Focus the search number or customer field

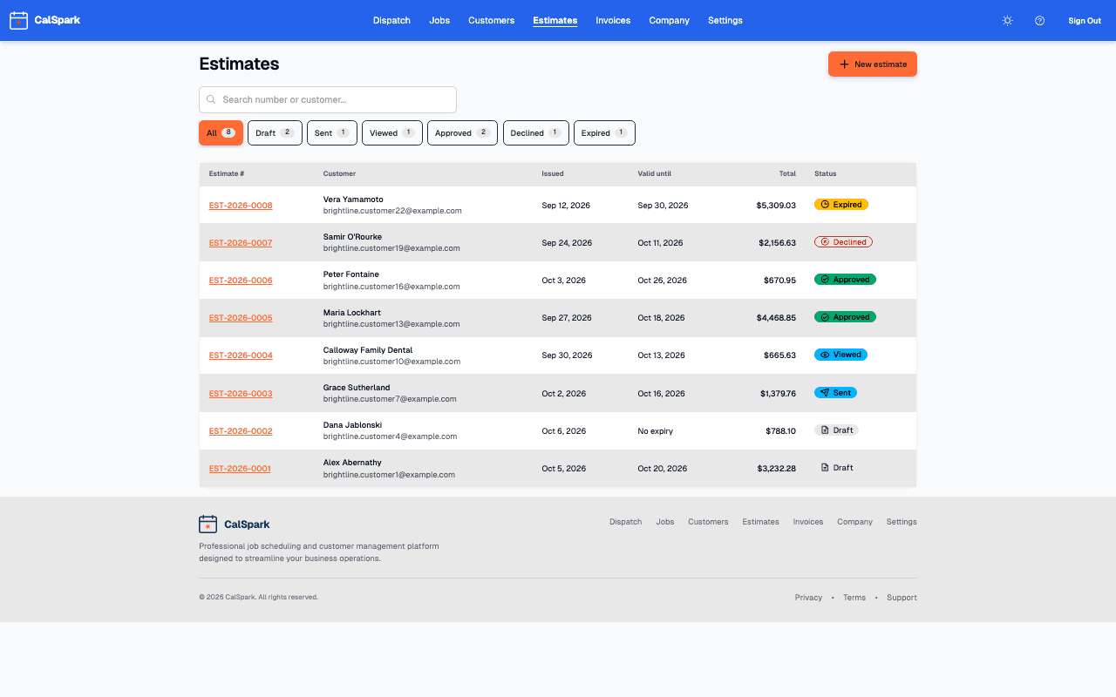(328, 99)
